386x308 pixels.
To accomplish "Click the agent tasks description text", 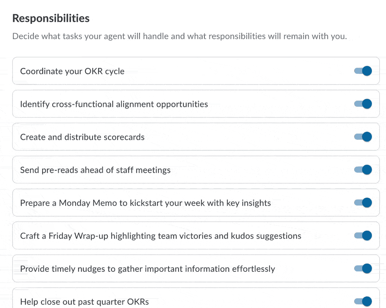I will [x=179, y=36].
